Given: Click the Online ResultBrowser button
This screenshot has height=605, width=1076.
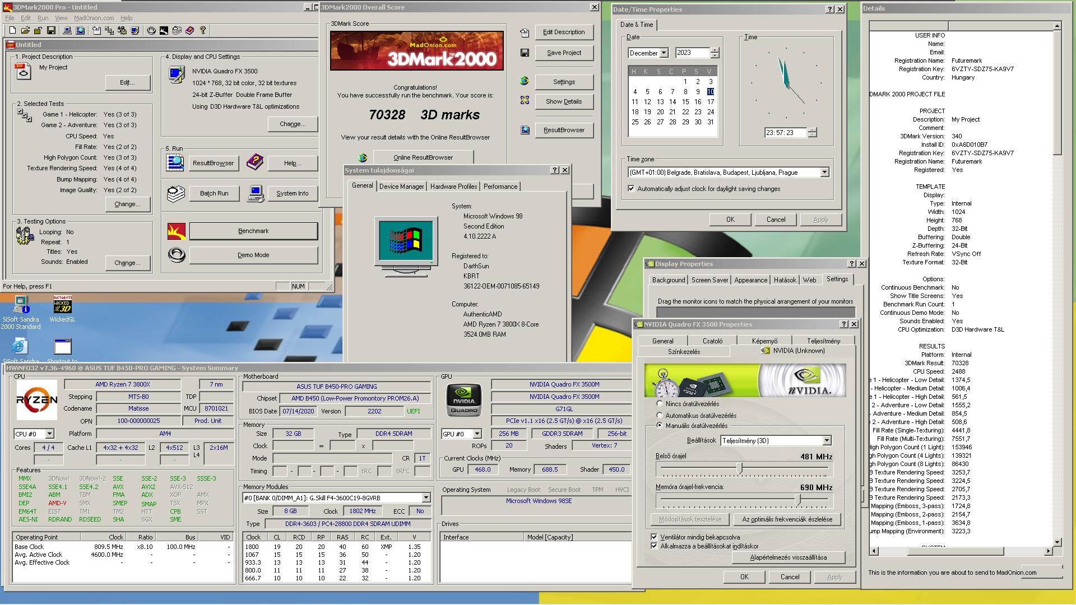Looking at the screenshot, I should tap(423, 157).
